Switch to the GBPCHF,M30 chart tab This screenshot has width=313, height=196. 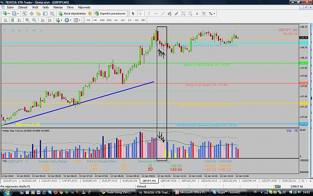tap(168, 181)
